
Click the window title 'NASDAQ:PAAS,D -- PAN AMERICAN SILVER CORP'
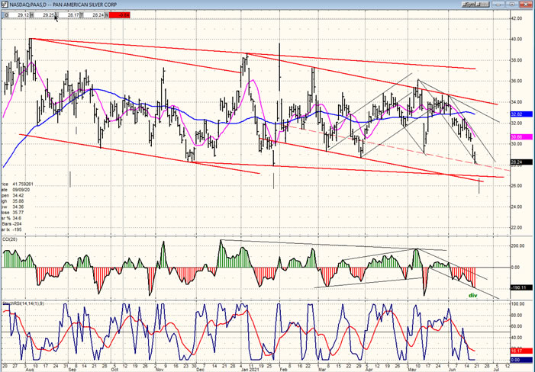pos(63,5)
